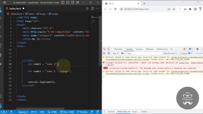Image resolution: width=203 pixels, height=114 pixels.
Task: Toggle secondary side bar layout icon
Action: tap(73, 2)
